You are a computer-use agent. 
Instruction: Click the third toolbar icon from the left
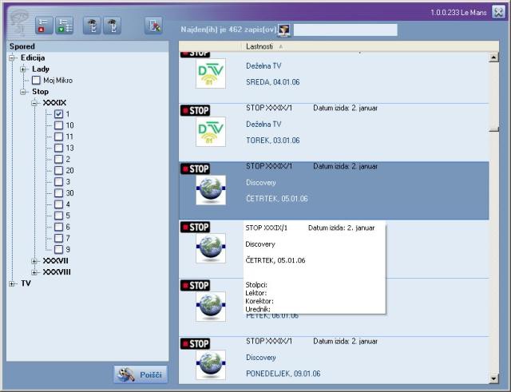[x=93, y=25]
